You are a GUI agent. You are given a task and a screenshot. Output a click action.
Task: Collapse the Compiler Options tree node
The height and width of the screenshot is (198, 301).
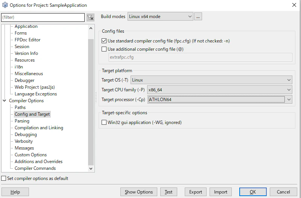5,101
